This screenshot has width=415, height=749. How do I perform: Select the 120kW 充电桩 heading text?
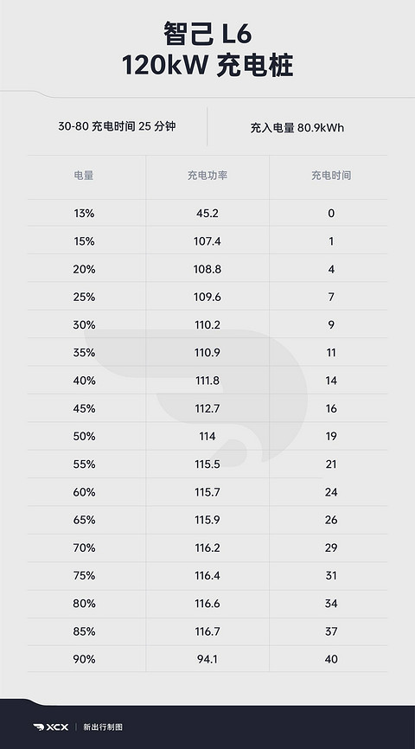click(x=207, y=66)
